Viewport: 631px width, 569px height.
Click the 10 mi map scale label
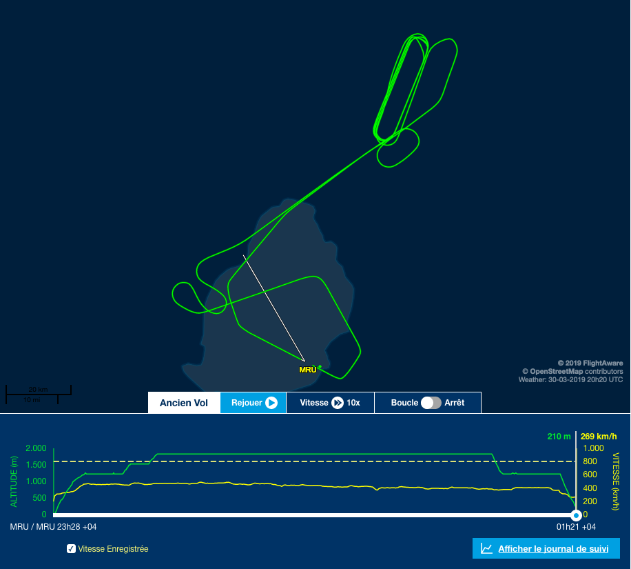tap(32, 400)
